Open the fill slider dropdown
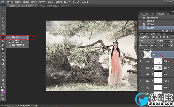This screenshot has height=107, width=174. click(171, 45)
